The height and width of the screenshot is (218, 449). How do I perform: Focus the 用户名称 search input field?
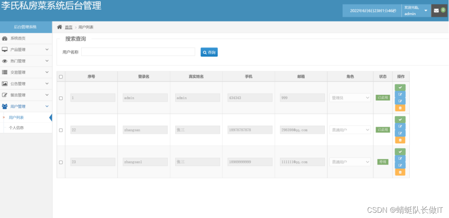tap(138, 52)
